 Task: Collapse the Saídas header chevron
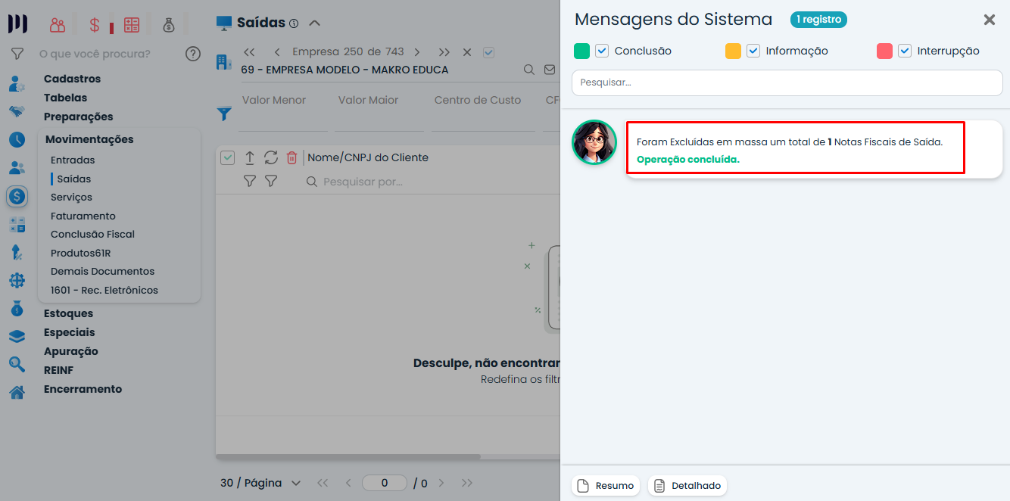tap(315, 23)
